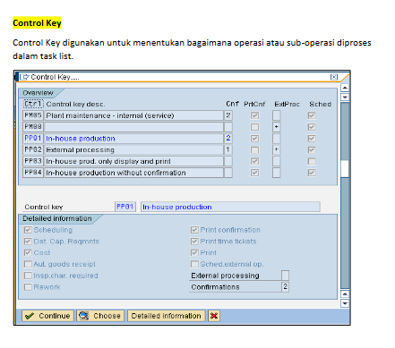This screenshot has width=395, height=348.
Task: Click External processing description in overview list
Action: pyautogui.click(x=133, y=149)
